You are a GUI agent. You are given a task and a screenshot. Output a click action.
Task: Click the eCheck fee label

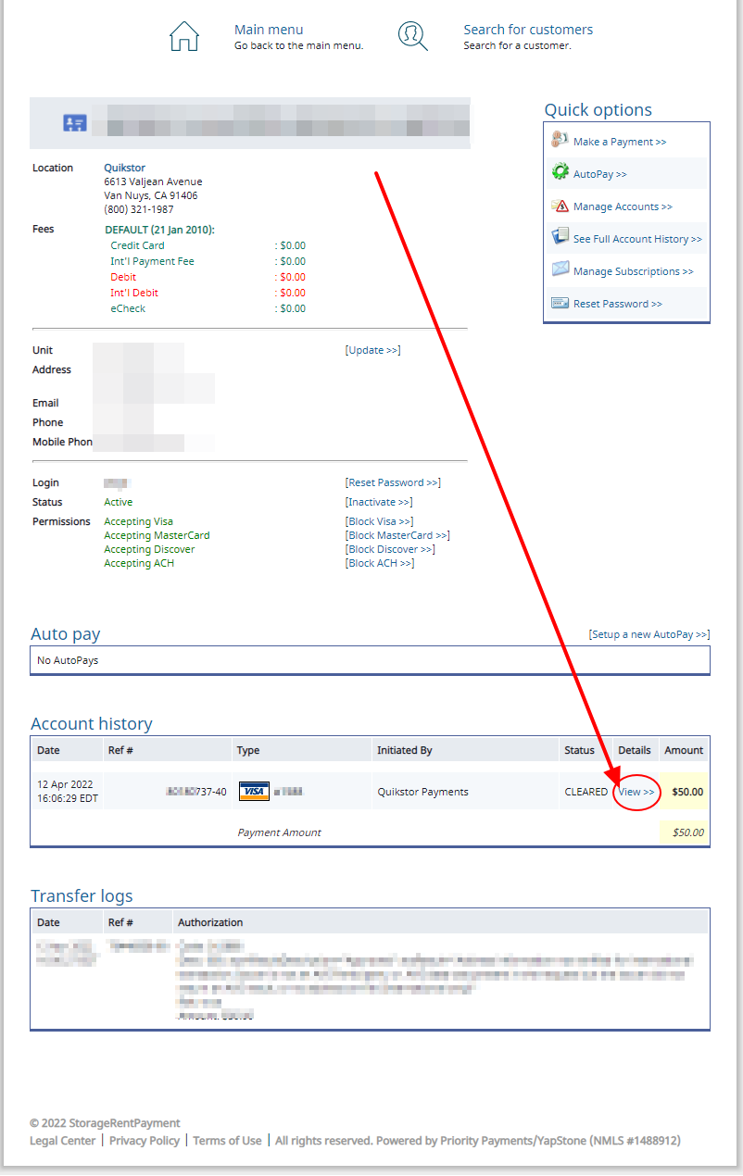coord(128,308)
